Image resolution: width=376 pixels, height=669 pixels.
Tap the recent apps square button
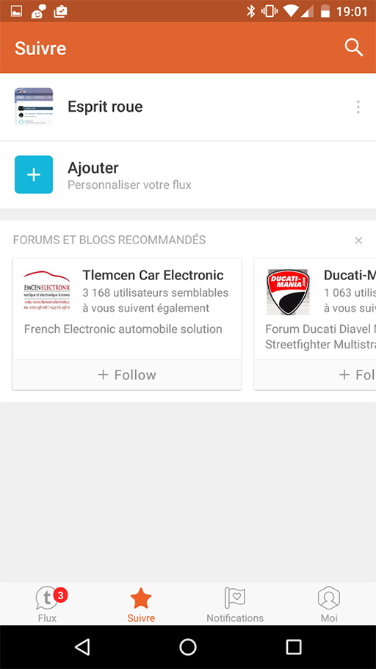coord(294,647)
